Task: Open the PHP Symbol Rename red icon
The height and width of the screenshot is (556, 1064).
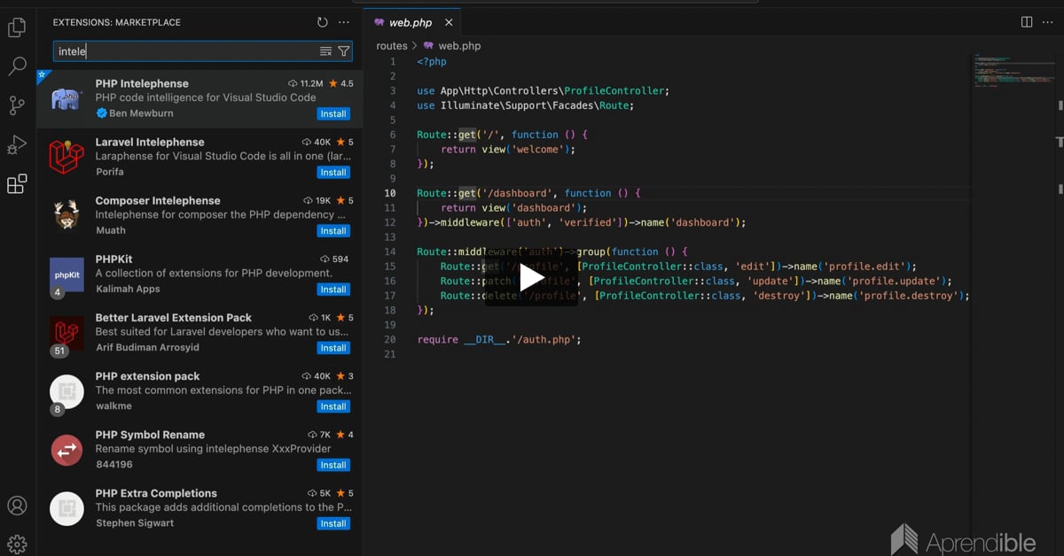Action: (66, 450)
